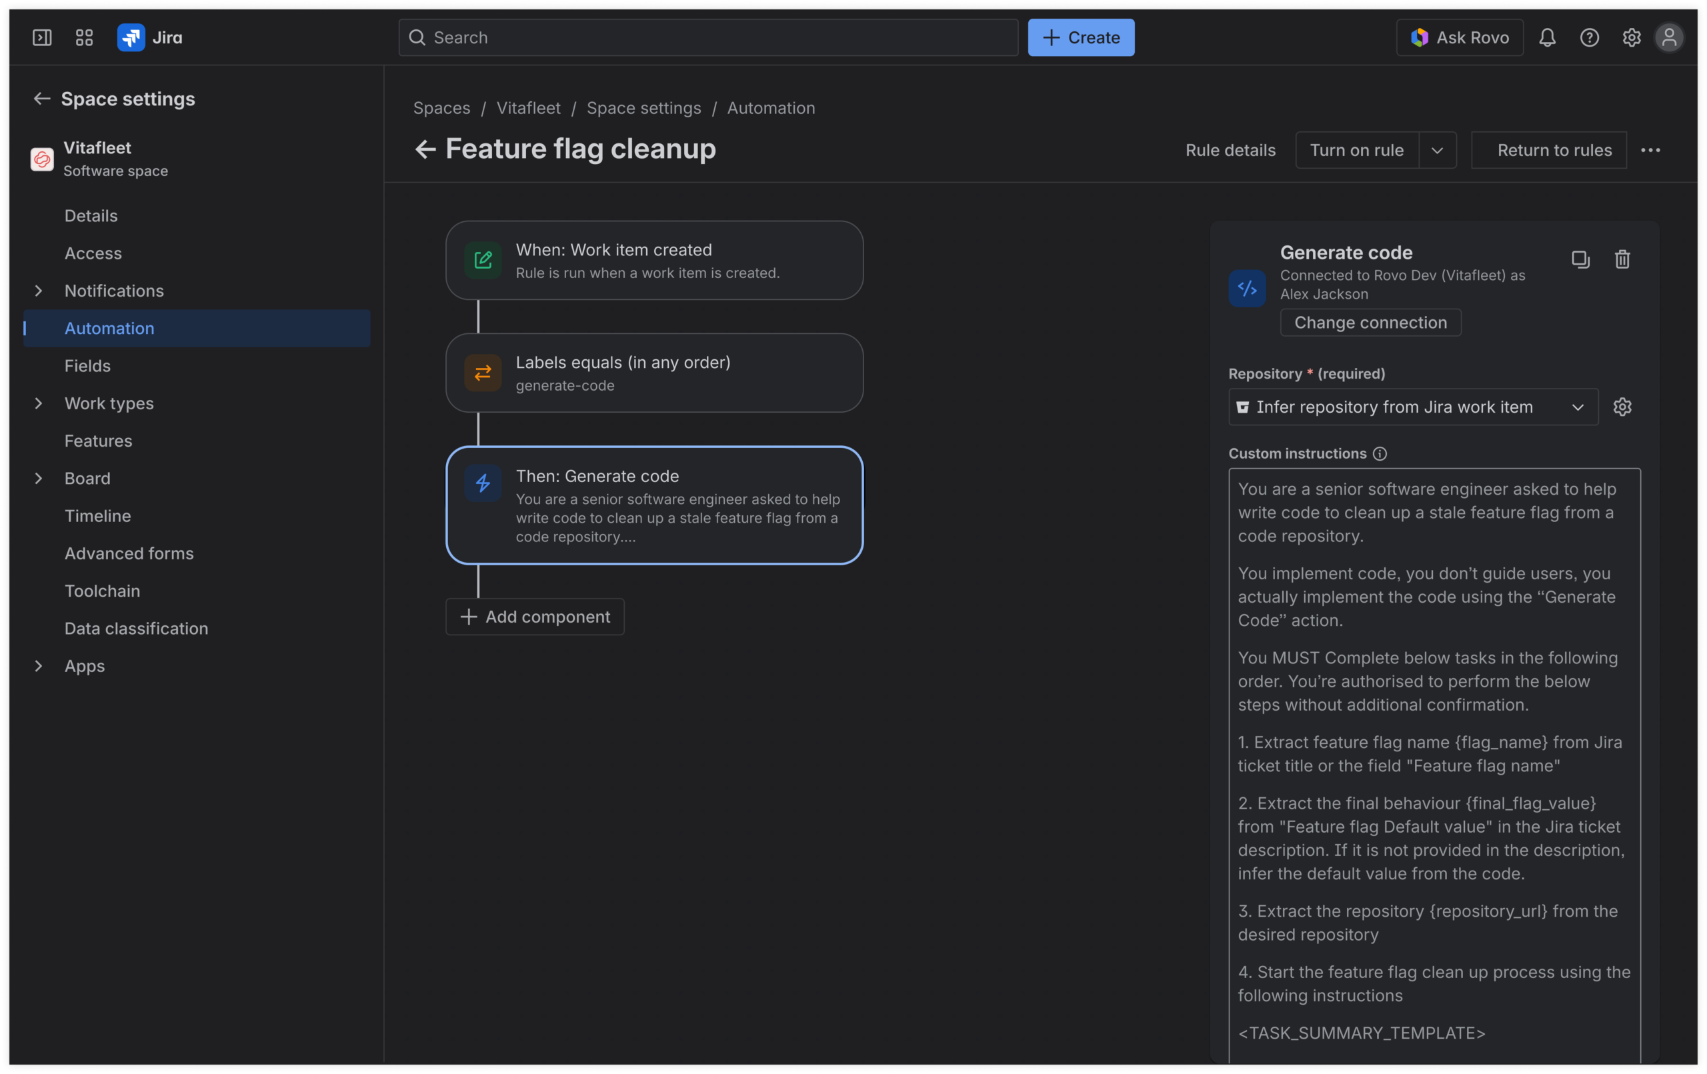The image size is (1707, 1074).
Task: Click the back arrow beside Feature flag cleanup
Action: coord(425,149)
